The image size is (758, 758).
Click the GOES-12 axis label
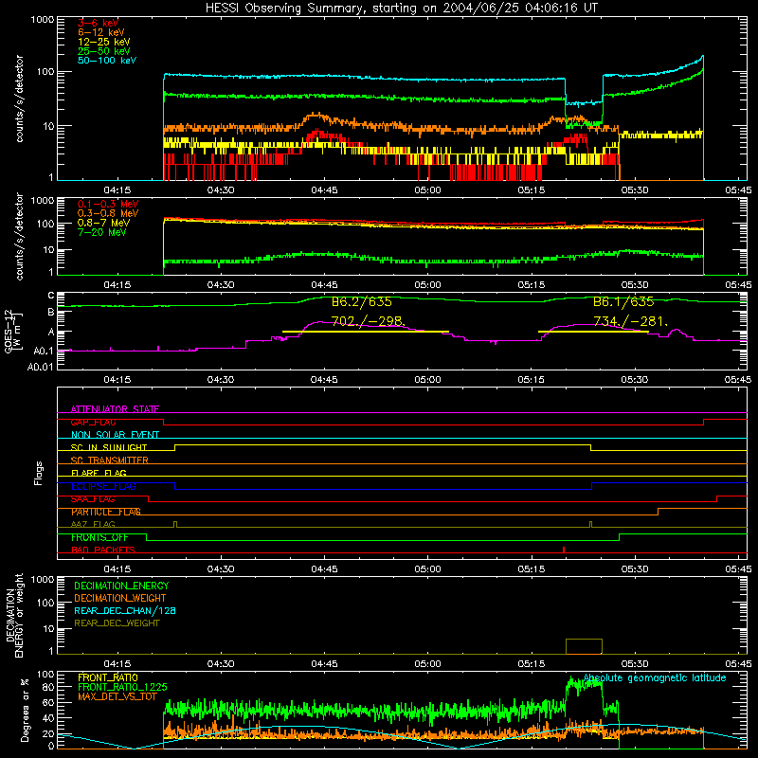coord(13,331)
